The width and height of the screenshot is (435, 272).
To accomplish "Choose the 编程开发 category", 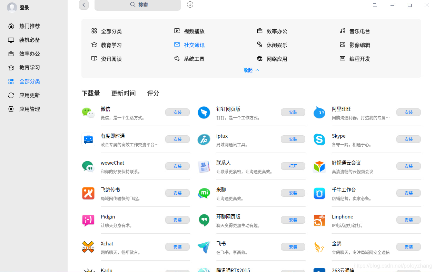I will (x=355, y=59).
